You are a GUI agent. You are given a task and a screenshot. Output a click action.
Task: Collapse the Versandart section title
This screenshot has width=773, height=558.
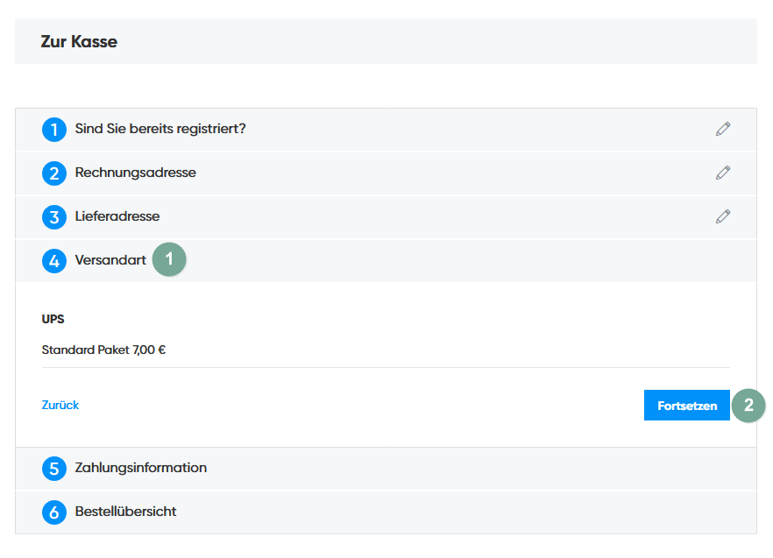(x=110, y=260)
